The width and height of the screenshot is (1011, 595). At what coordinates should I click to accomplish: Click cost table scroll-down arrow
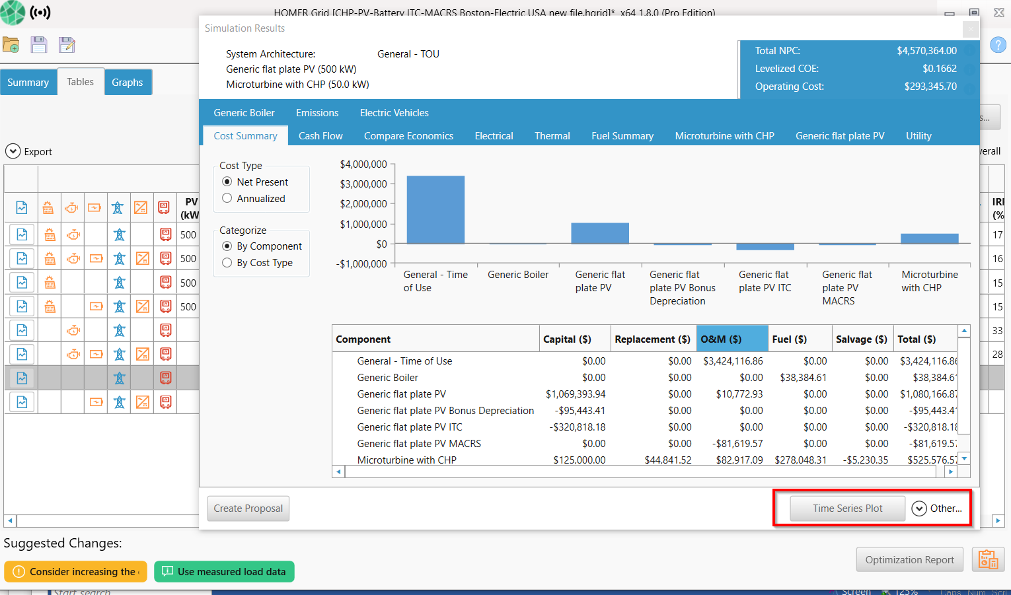point(964,458)
